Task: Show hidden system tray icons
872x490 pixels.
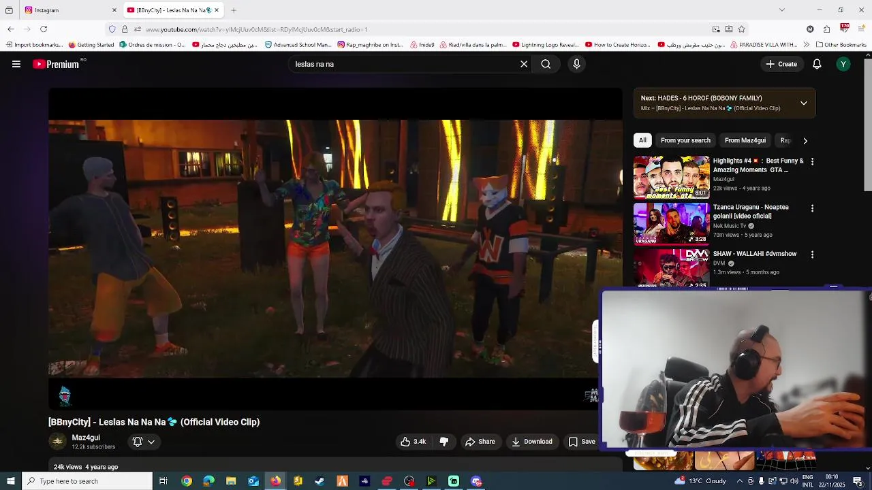Action: tap(740, 481)
